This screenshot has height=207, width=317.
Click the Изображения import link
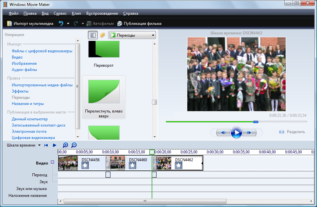tap(24, 63)
